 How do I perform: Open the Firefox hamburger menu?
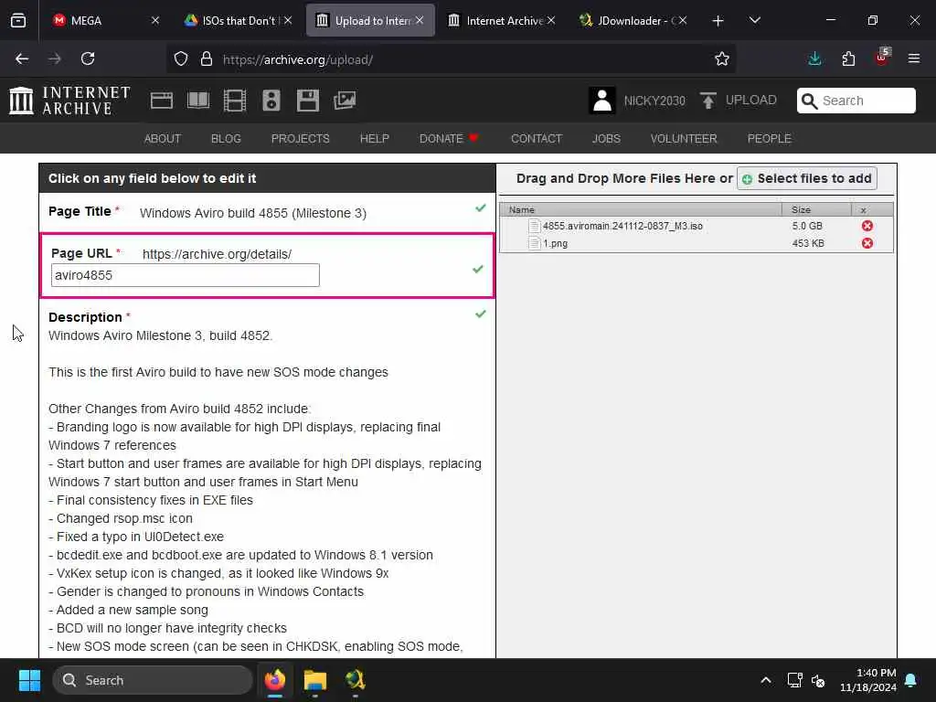pos(913,58)
